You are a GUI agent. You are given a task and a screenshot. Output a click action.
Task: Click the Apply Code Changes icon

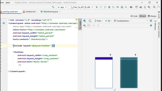pos(105,7)
